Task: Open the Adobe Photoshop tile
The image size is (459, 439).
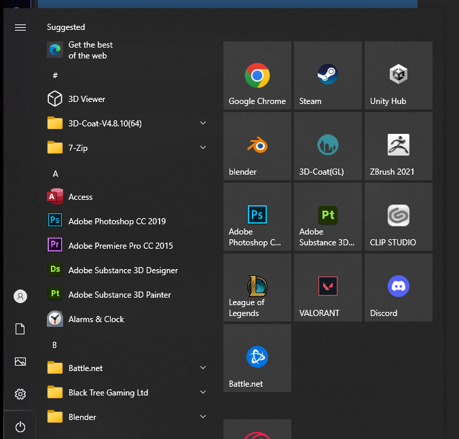Action: click(257, 217)
